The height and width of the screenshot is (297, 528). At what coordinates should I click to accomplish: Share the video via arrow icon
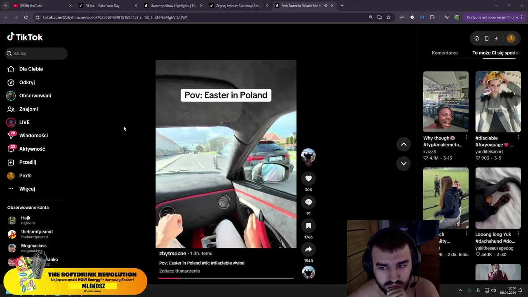308,249
